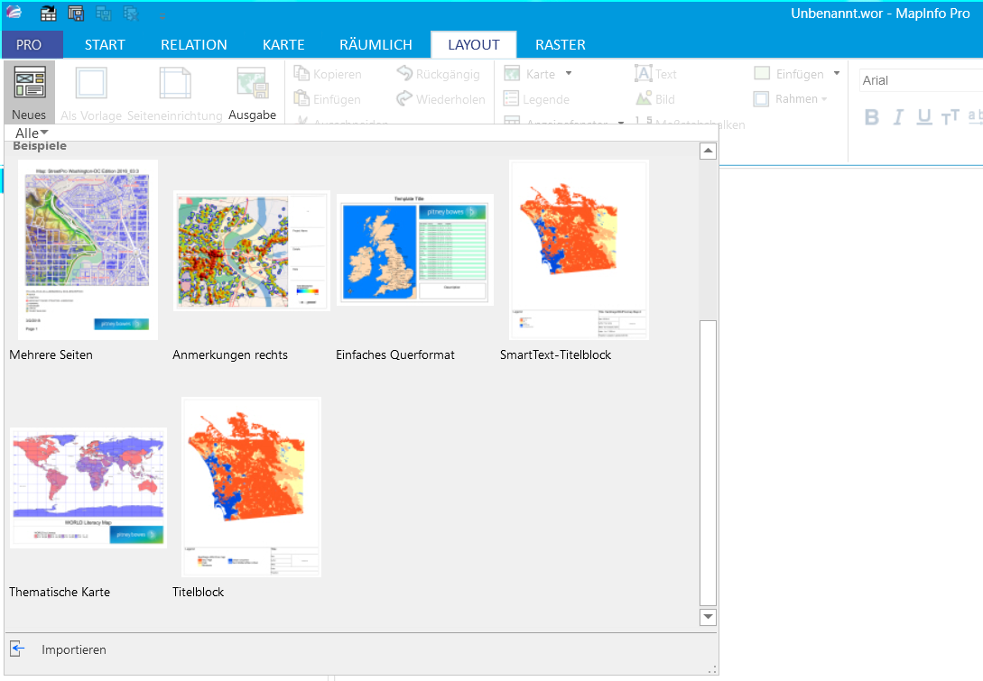Choose the SmartText-Titelblock template thumbnail
Screen dimensions: 983x681
[579, 250]
